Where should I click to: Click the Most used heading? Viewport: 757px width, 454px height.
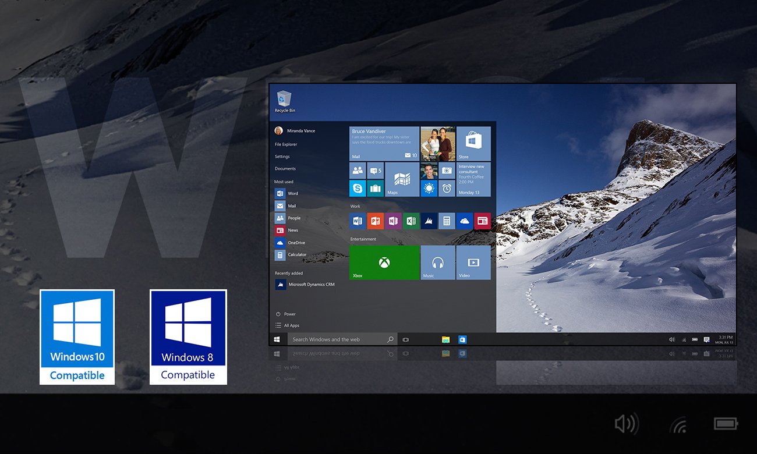284,182
